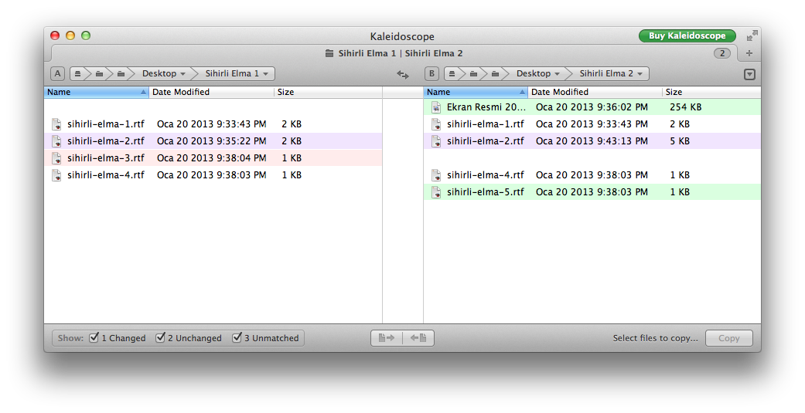Click the B side label button

tap(432, 74)
